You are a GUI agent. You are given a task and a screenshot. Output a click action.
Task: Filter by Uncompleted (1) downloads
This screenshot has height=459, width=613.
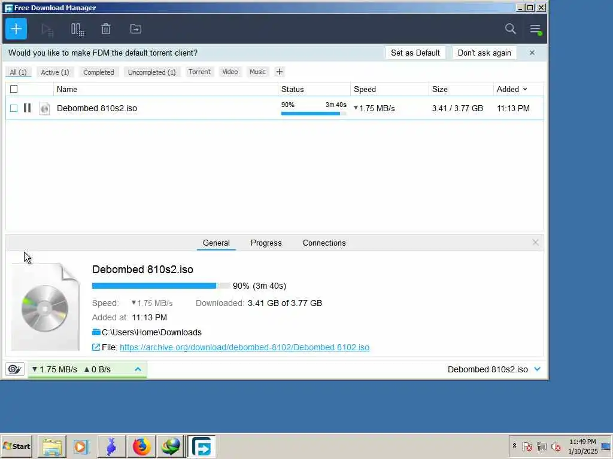[152, 72]
